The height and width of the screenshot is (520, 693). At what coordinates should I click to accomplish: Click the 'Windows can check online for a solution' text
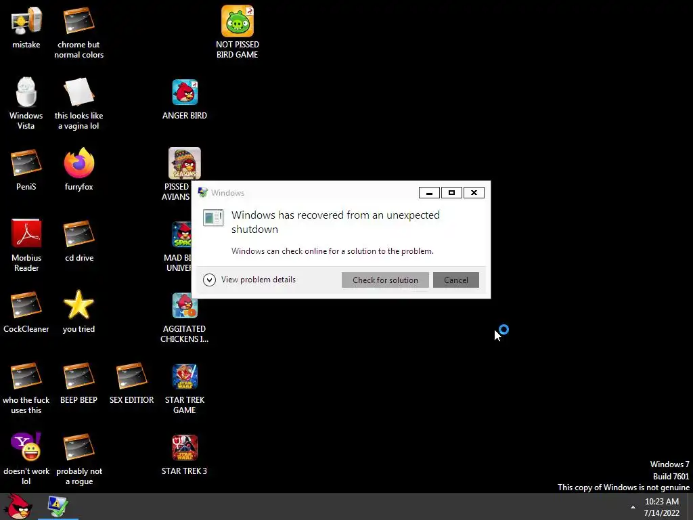point(332,251)
